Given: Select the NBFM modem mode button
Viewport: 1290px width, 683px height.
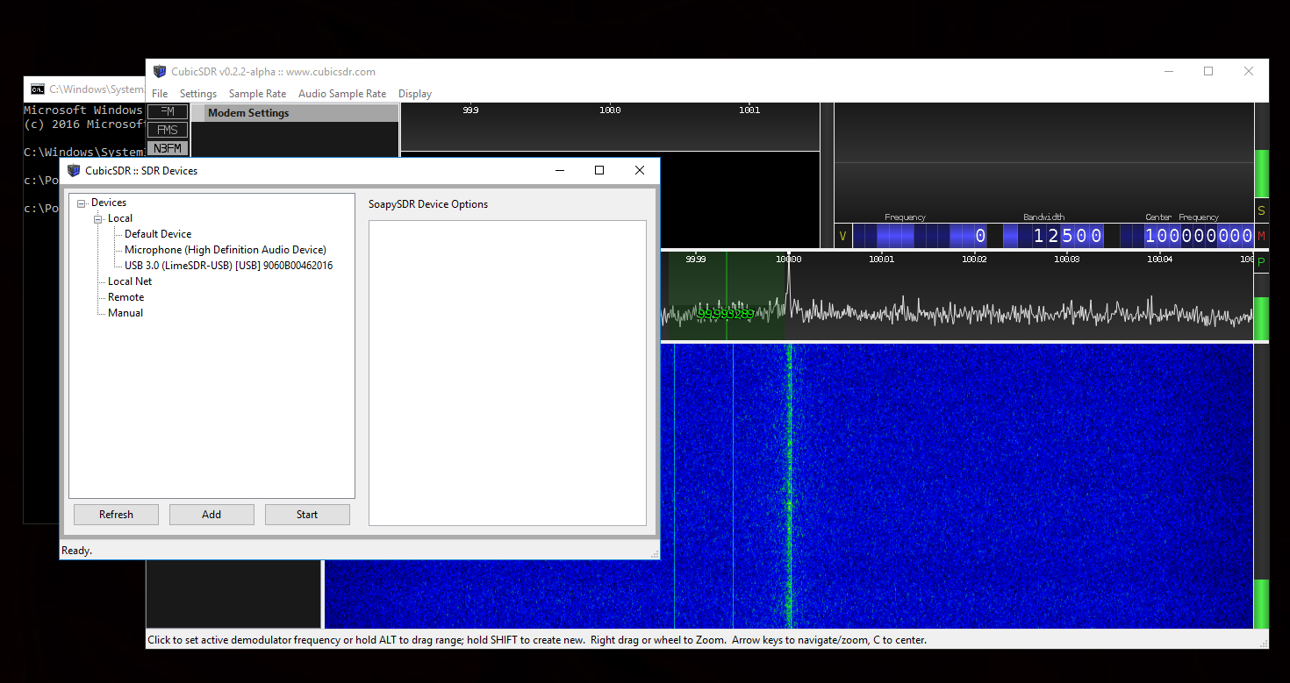Looking at the screenshot, I should click(168, 148).
